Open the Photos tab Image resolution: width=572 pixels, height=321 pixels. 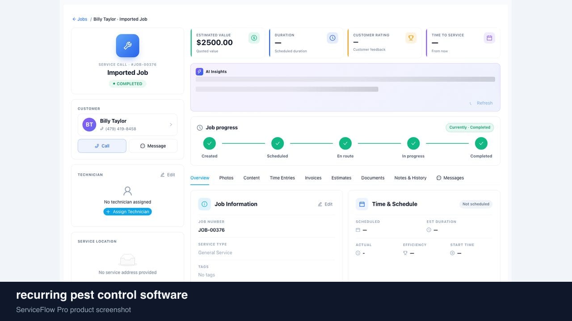click(226, 178)
